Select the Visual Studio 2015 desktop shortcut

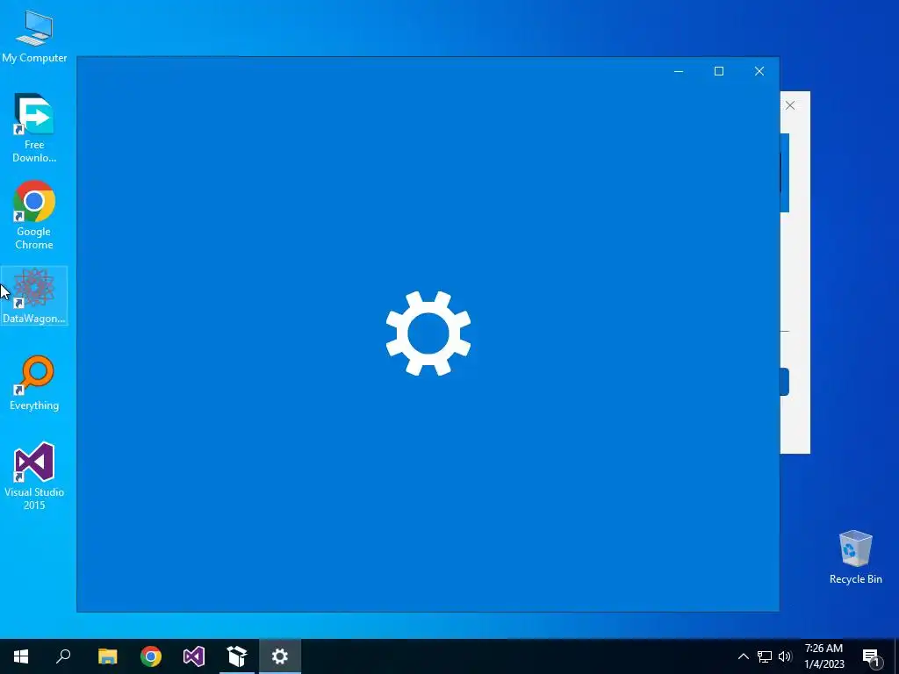(34, 476)
